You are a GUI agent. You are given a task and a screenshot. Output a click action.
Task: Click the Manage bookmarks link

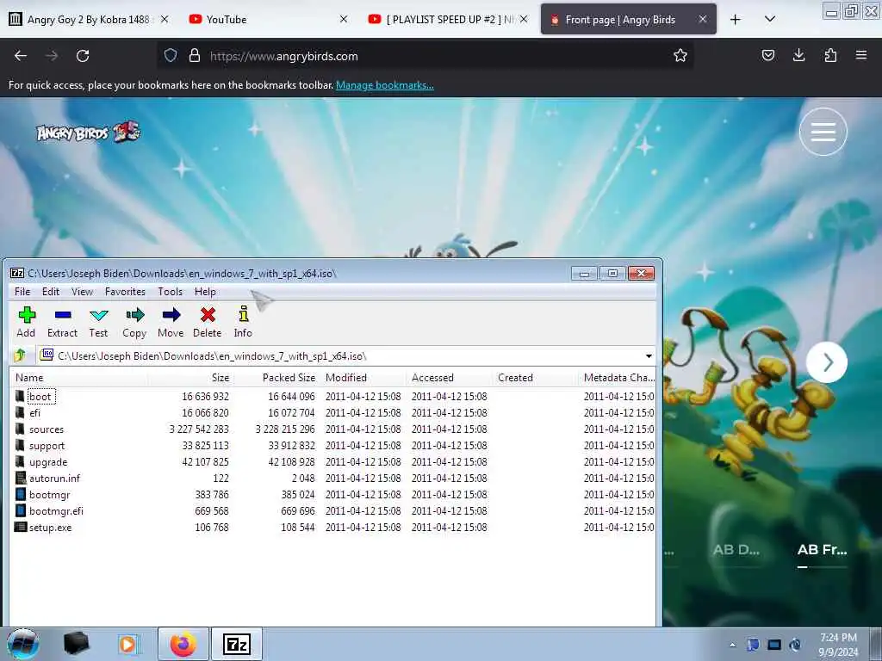(385, 85)
